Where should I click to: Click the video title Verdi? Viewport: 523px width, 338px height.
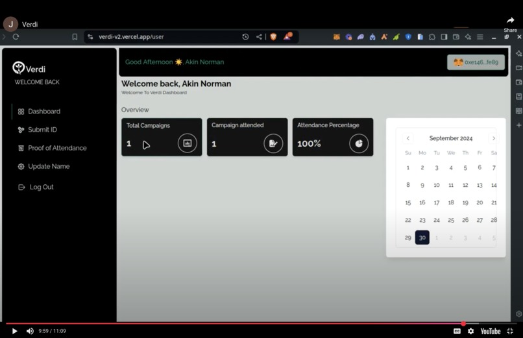[30, 25]
